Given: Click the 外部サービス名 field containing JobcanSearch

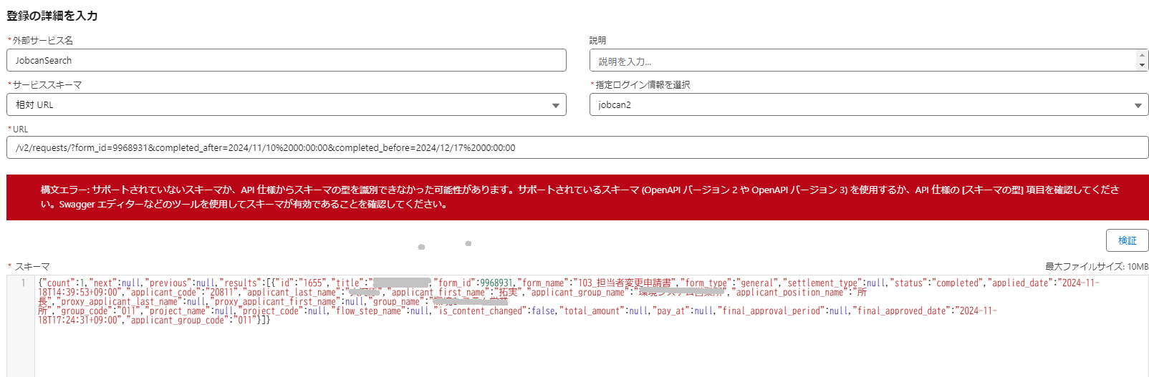Looking at the screenshot, I should point(287,60).
